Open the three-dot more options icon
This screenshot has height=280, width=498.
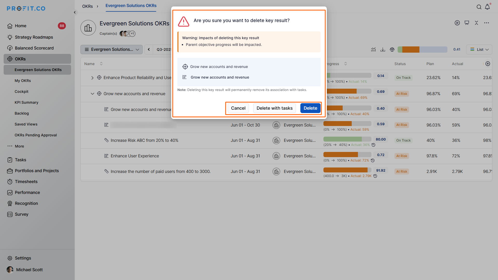coord(486,23)
